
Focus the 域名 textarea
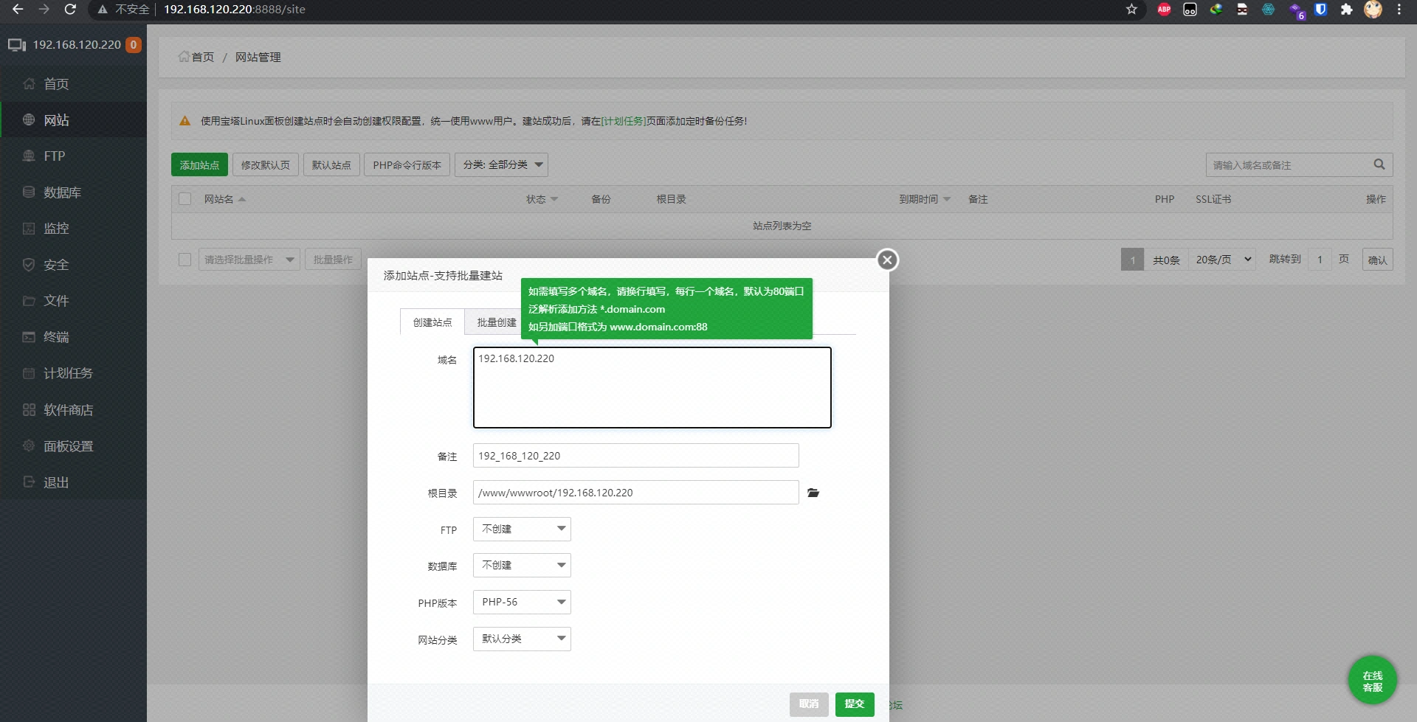[652, 387]
